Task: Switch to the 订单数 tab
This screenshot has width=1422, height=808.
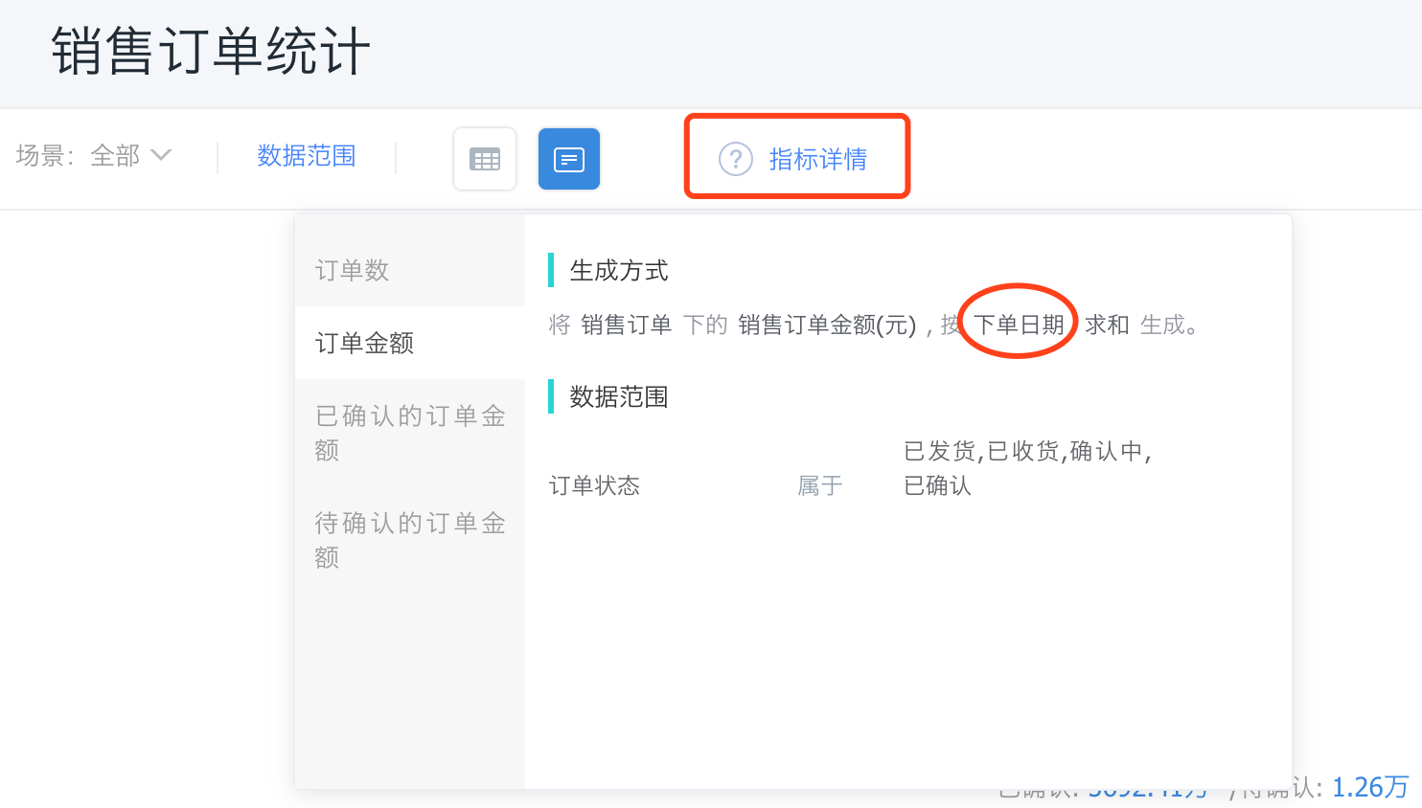Action: (x=353, y=270)
